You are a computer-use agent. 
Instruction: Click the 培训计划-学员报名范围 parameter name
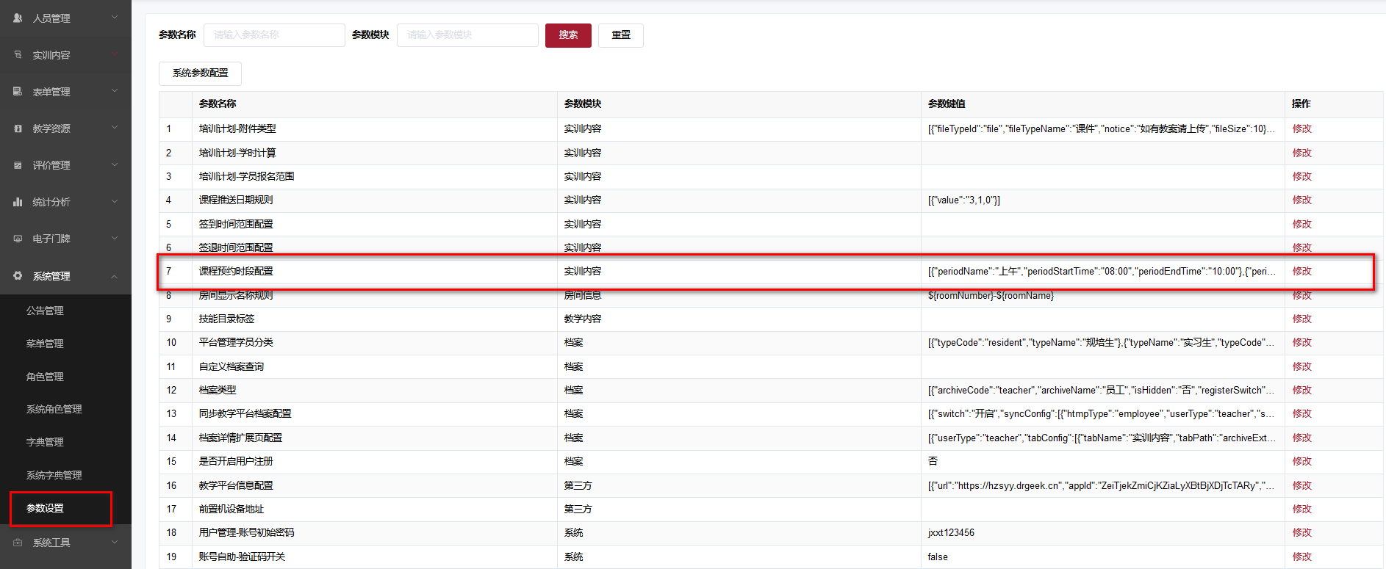tap(246, 176)
